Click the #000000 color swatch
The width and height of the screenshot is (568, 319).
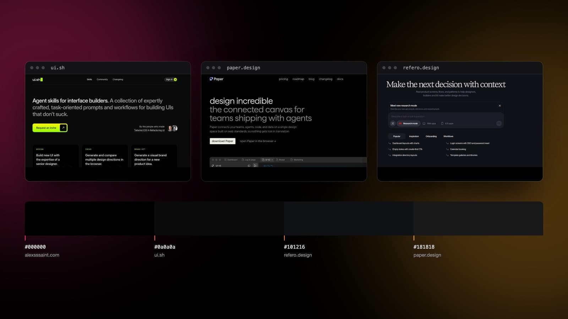[89, 218]
